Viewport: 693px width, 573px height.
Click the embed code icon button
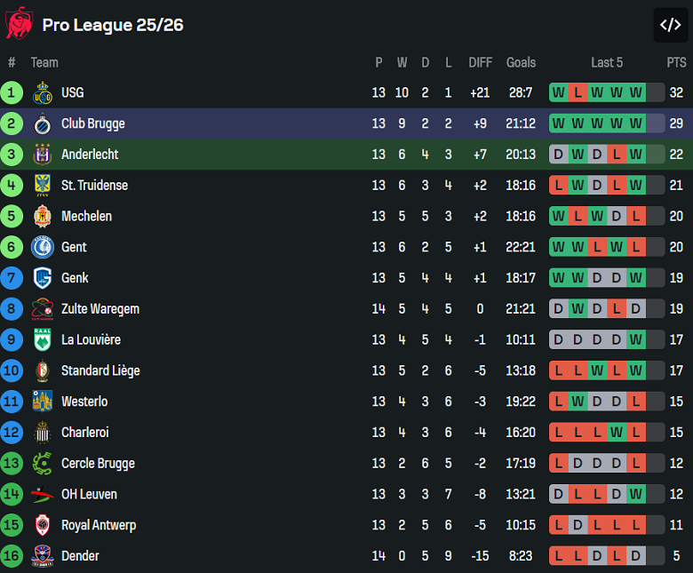tap(670, 25)
